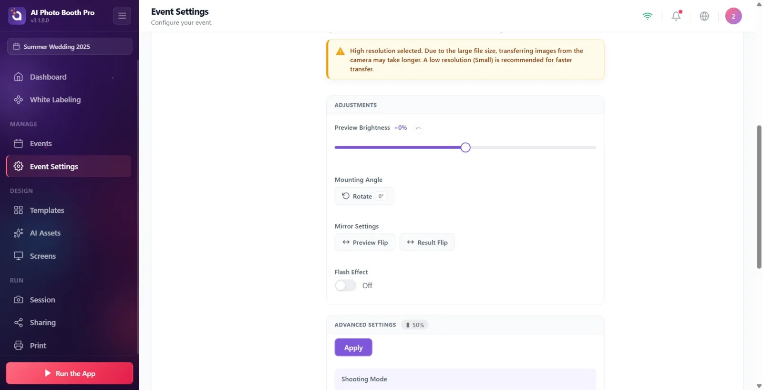This screenshot has width=763, height=390.
Task: Open the Summer Wedding 2025 event selector
Action: tap(70, 46)
